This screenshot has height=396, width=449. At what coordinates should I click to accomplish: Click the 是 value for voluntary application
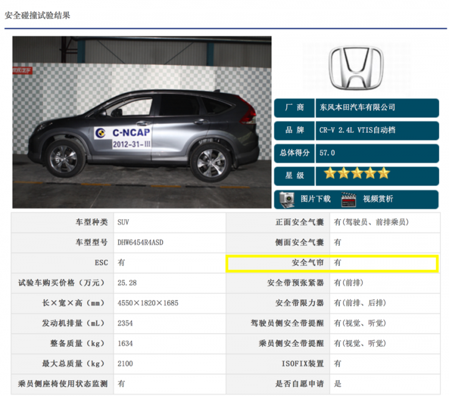tap(337, 384)
